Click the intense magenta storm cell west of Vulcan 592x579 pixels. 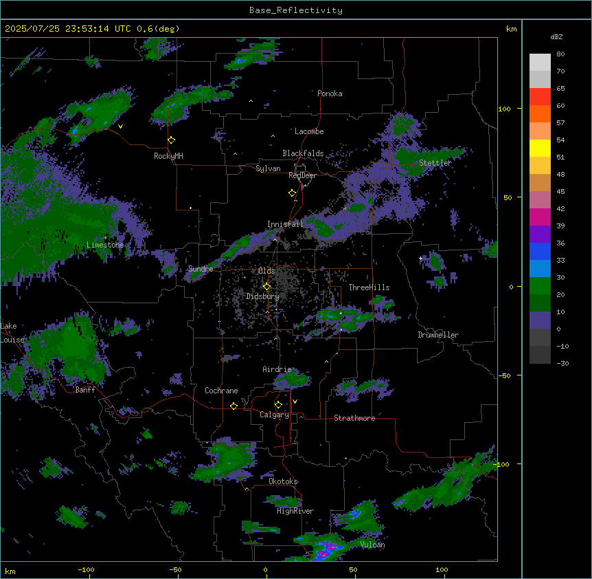tap(327, 550)
